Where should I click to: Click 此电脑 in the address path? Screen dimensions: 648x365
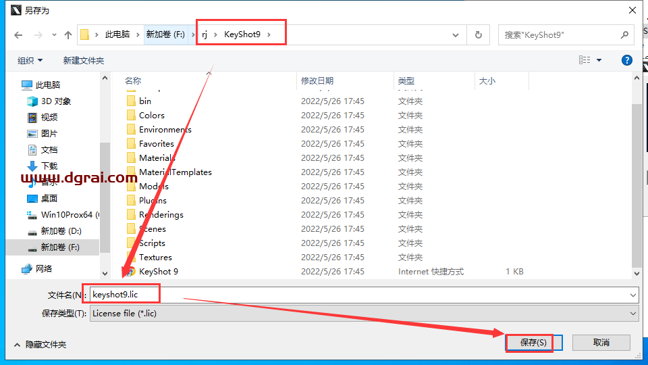[x=117, y=34]
